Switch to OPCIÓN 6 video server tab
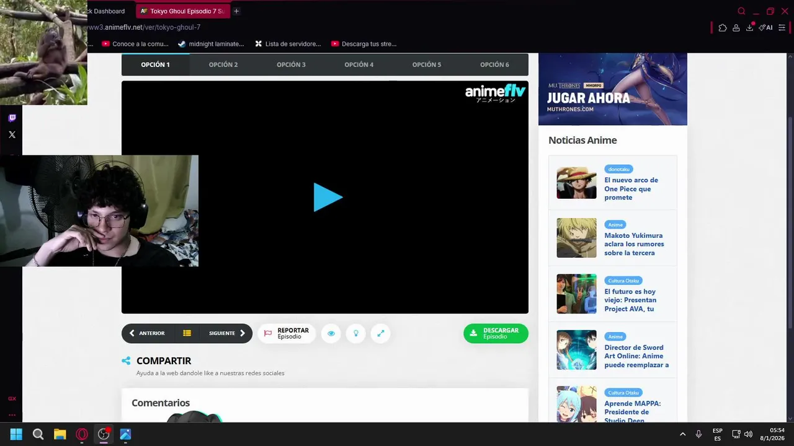Image resolution: width=794 pixels, height=446 pixels. pos(494,64)
